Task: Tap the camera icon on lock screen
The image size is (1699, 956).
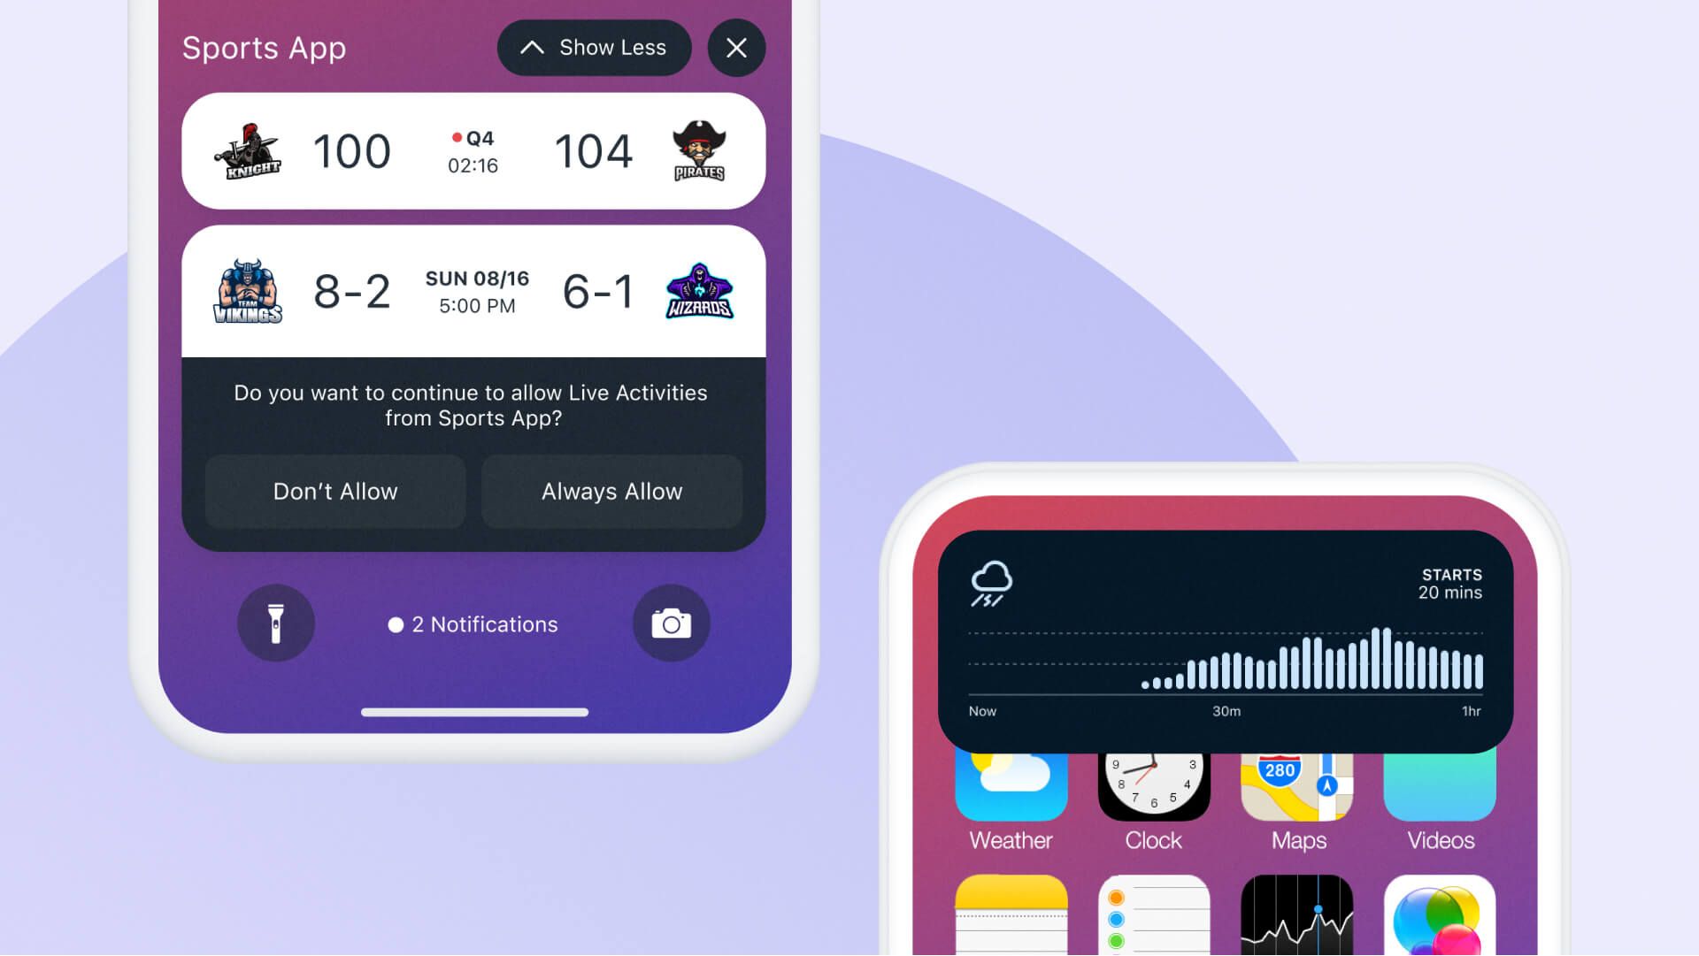Action: tap(671, 622)
